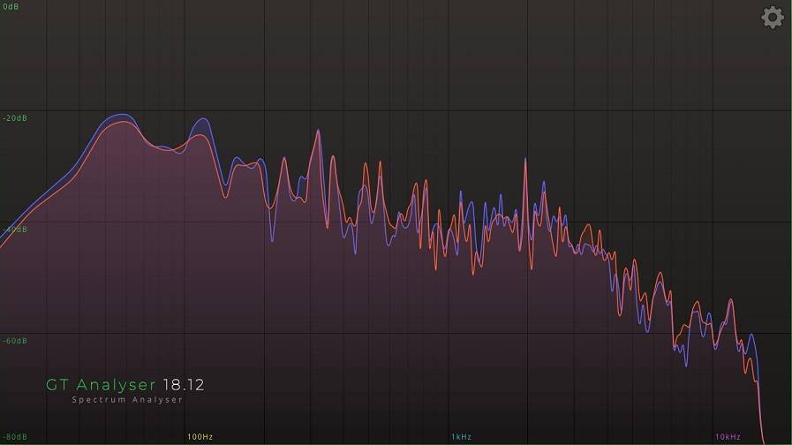Click the deep blue dip just right of 100Hz
Screen dimensions: 792x445
click(272, 238)
